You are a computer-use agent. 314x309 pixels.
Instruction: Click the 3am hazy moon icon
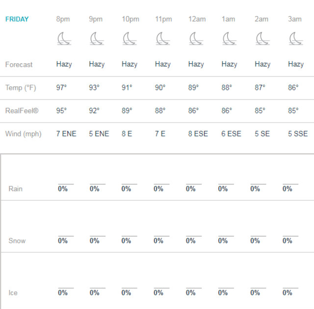[296, 38]
